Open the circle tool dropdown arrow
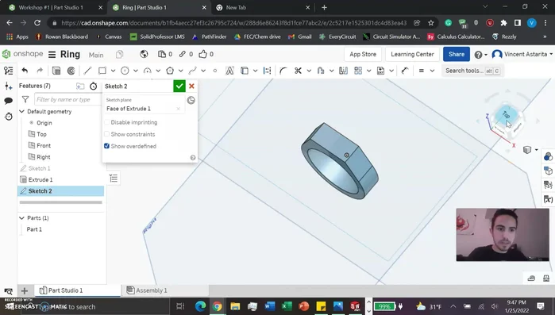 tap(136, 71)
